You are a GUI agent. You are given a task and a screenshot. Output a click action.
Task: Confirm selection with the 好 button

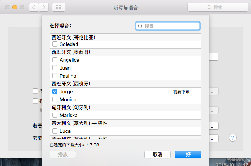[188, 155]
